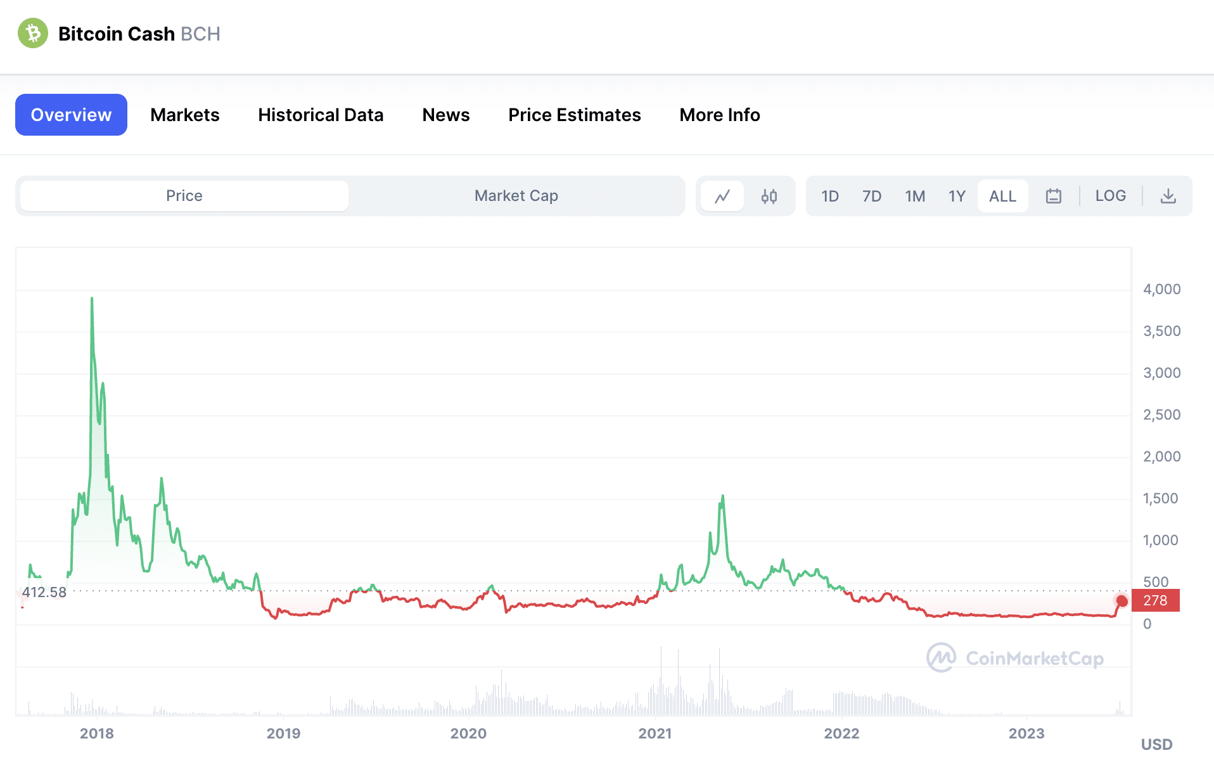Switch chart to Market Cap
Screen dimensions: 1214x767
[x=516, y=196]
